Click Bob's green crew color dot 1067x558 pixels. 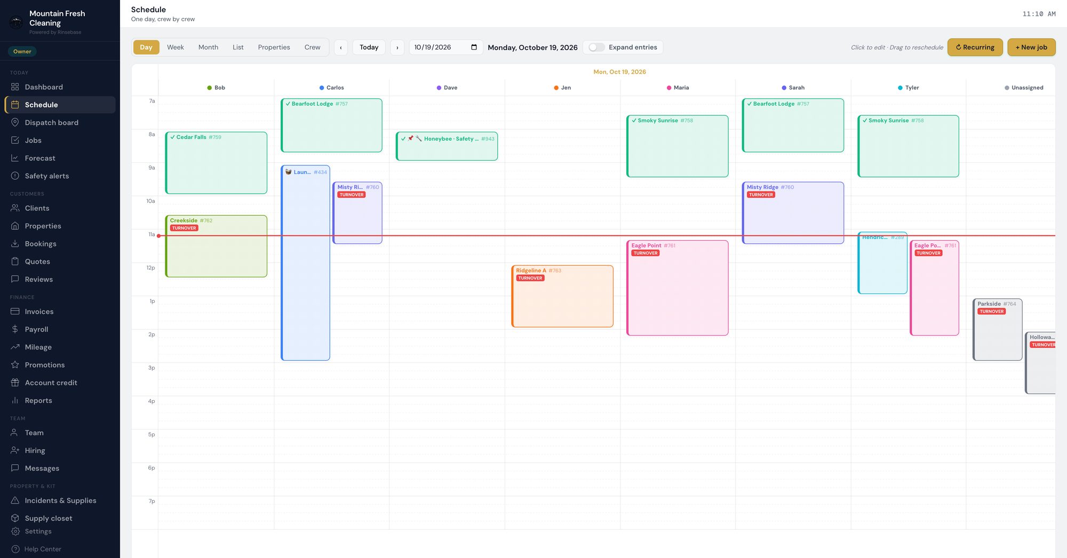click(x=209, y=87)
